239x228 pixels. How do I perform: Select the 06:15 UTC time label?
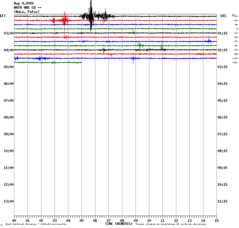[222, 117]
